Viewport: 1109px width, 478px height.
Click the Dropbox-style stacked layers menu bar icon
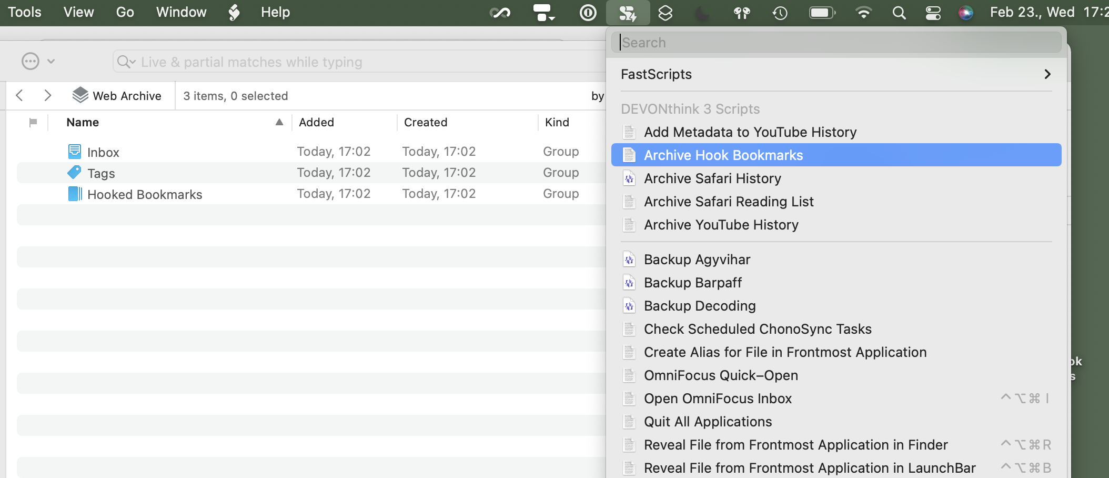click(666, 13)
